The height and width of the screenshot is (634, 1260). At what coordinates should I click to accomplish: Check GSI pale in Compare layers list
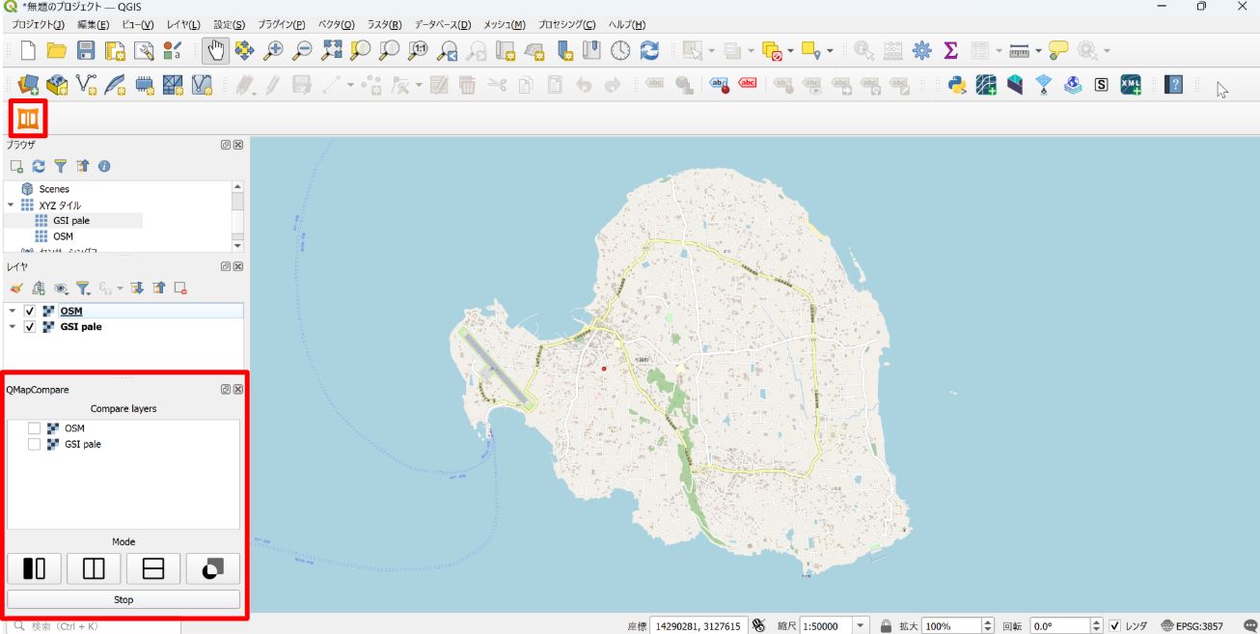(34, 444)
